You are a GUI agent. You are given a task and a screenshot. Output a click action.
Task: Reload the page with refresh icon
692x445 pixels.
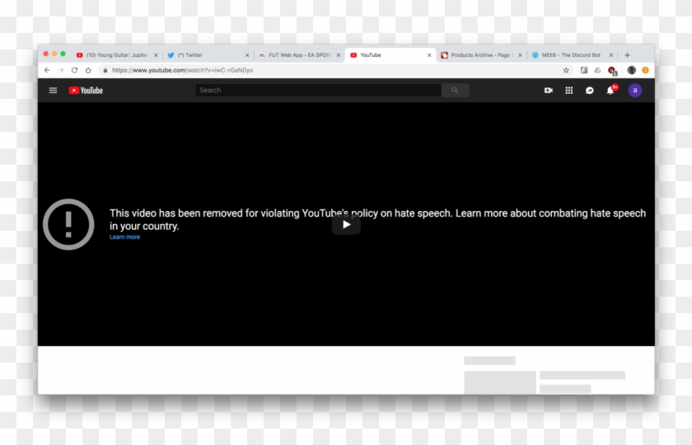pyautogui.click(x=75, y=70)
